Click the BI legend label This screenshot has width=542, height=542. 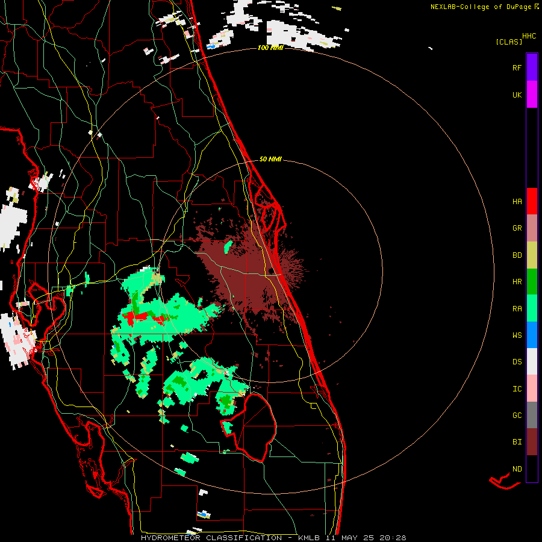(517, 442)
